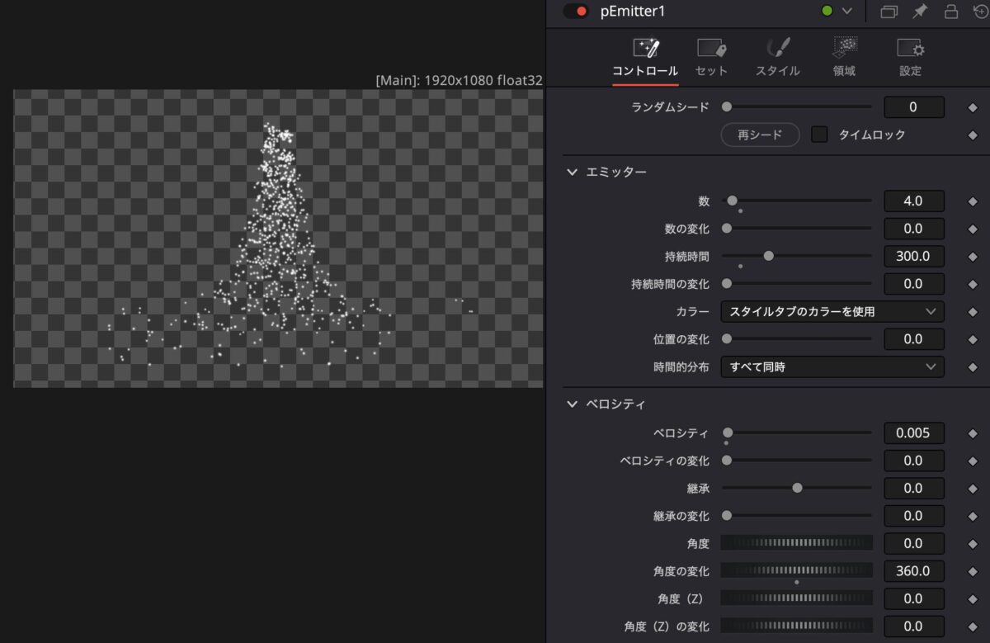Click keyframe diamond for 持続時間の変化
The height and width of the screenshot is (643, 990).
point(973,284)
